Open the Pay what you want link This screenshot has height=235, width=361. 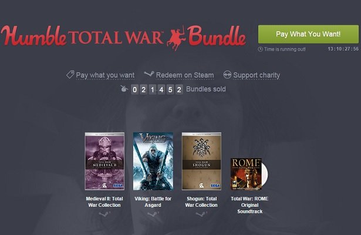pos(105,75)
